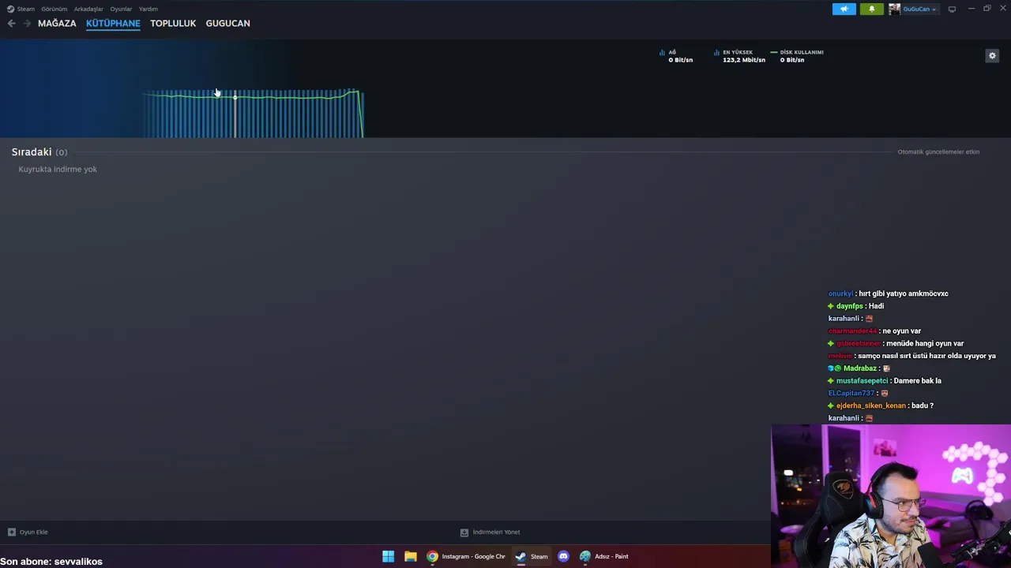Open the Oyunlar menu
This screenshot has width=1011, height=568.
[121, 9]
